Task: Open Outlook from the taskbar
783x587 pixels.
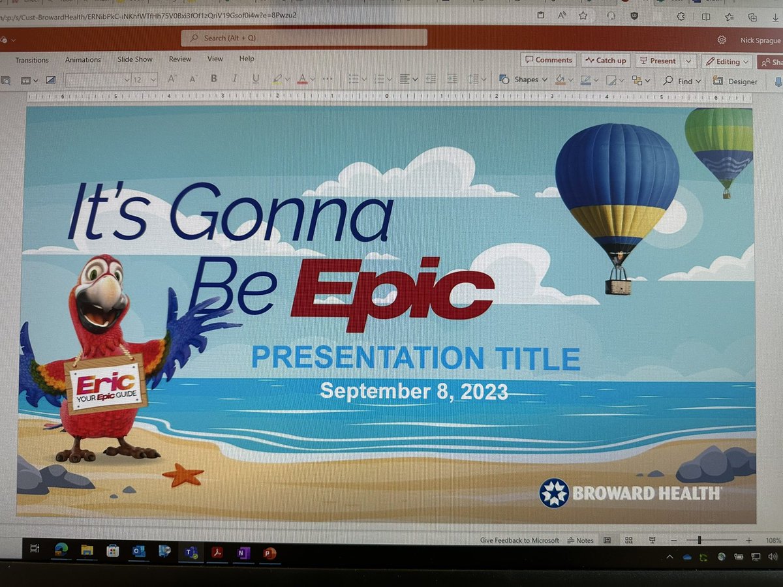Action: (138, 552)
